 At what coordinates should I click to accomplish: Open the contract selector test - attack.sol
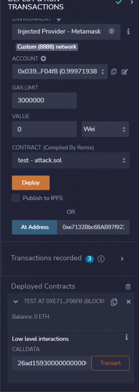pos(71,160)
